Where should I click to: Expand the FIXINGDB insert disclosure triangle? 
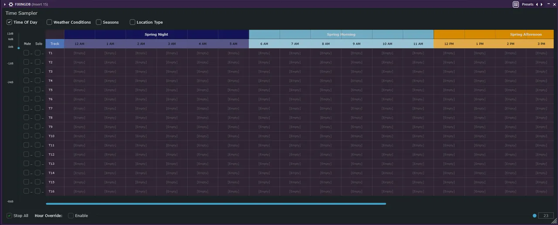pyautogui.click(x=4, y=4)
